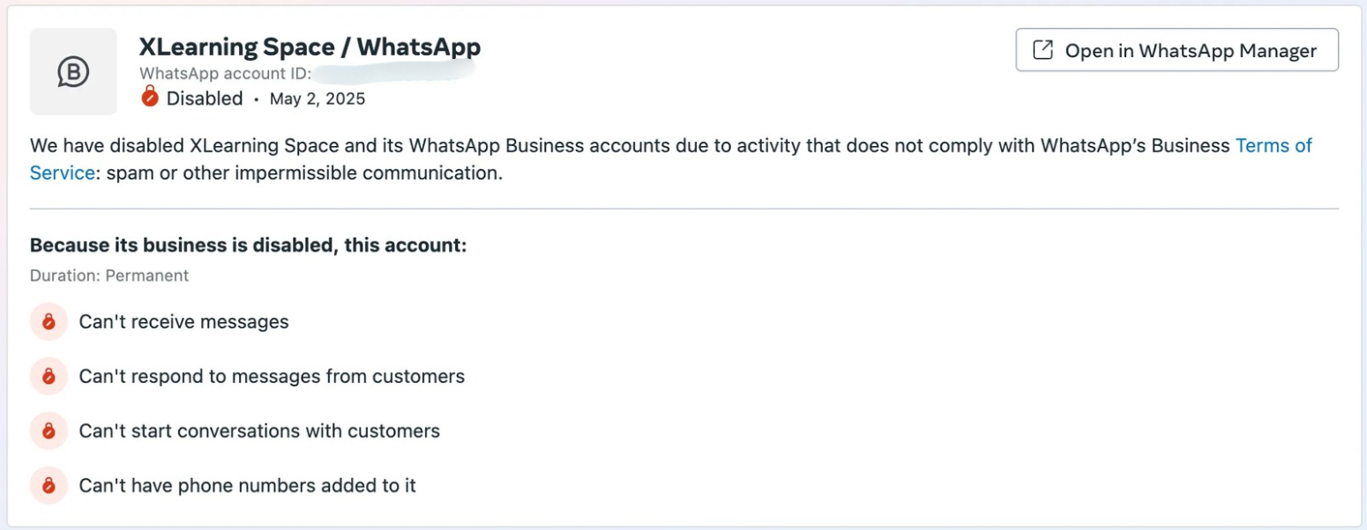This screenshot has height=530, width=1367.
Task: Click the WhatsApp account ID label
Action: (225, 74)
